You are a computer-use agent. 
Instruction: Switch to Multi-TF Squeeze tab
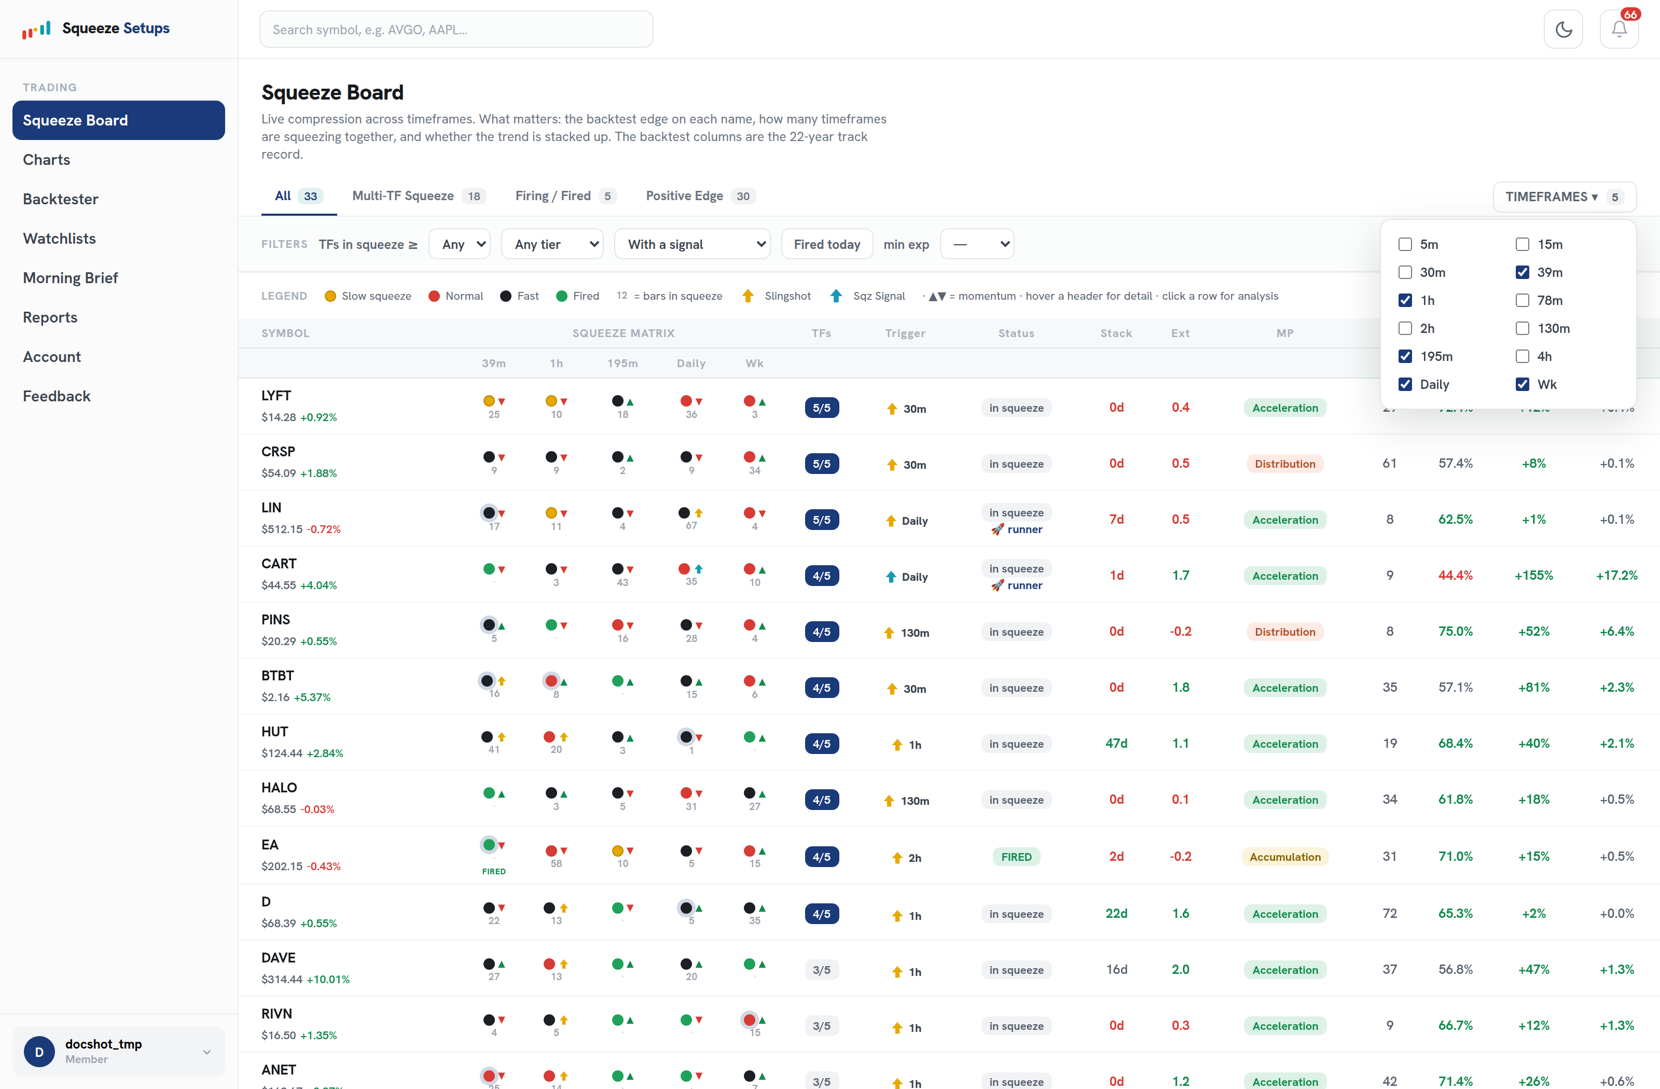pyautogui.click(x=419, y=196)
